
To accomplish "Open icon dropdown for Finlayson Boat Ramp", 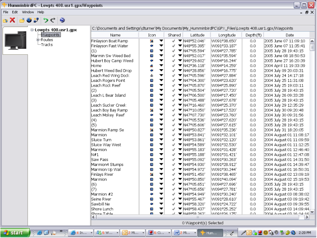I will click(x=161, y=41).
